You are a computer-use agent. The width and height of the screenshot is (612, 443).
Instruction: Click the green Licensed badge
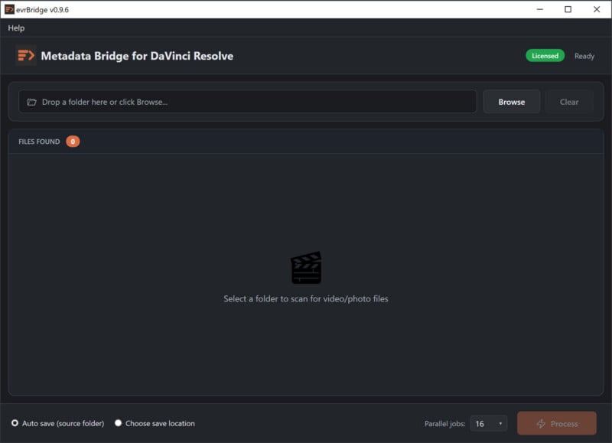click(x=545, y=56)
